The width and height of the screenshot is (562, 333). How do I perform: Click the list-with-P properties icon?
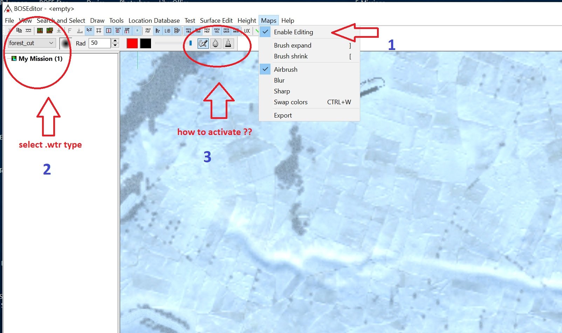177,31
